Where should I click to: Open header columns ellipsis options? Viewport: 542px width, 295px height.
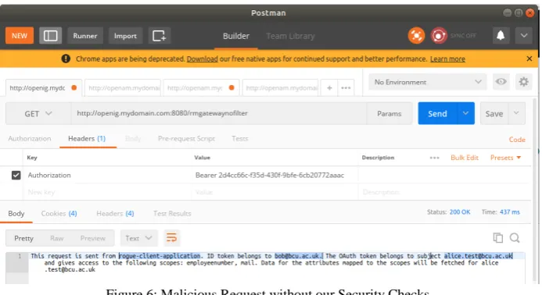(x=435, y=158)
